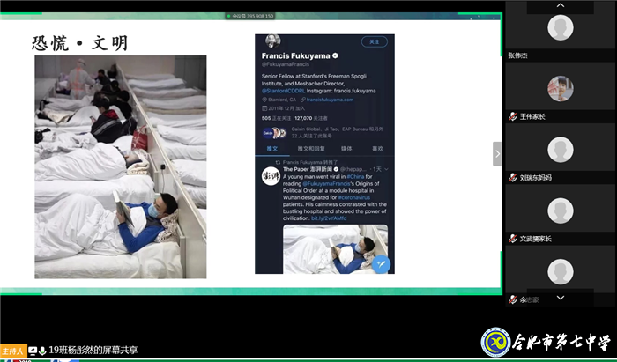
Task: Switch to the 推文和回复 tab
Action: pyautogui.click(x=308, y=149)
